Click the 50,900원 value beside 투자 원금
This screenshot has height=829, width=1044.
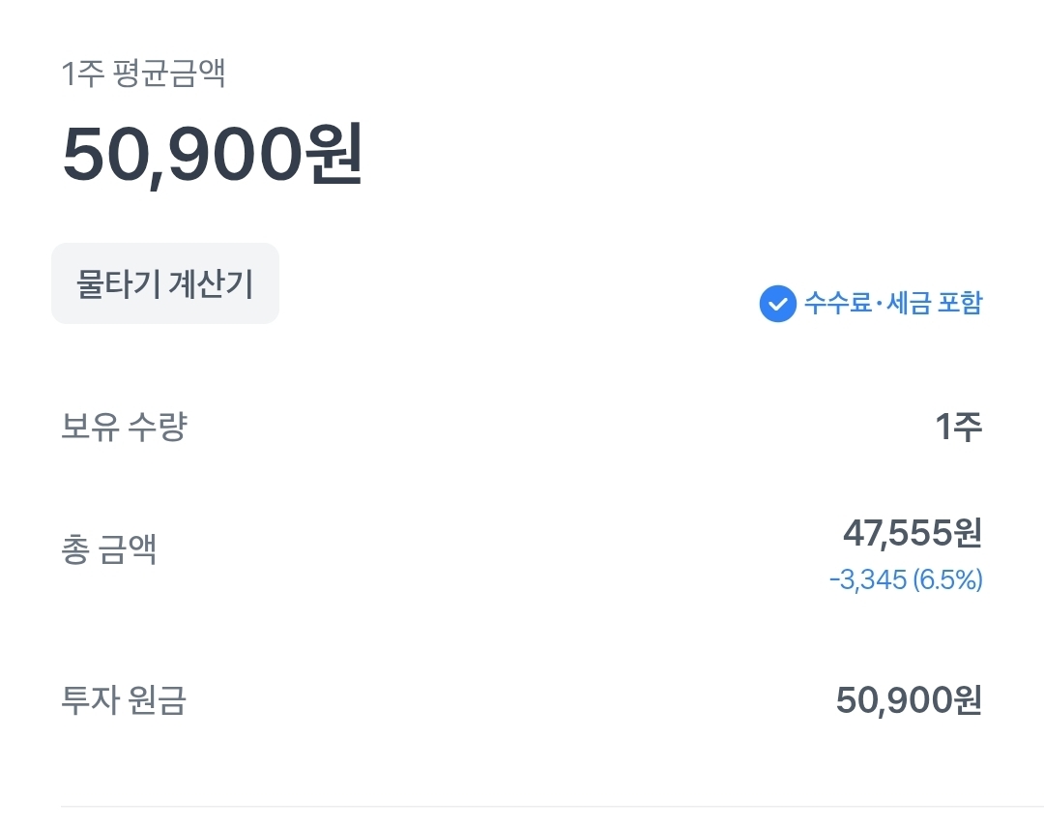click(909, 699)
